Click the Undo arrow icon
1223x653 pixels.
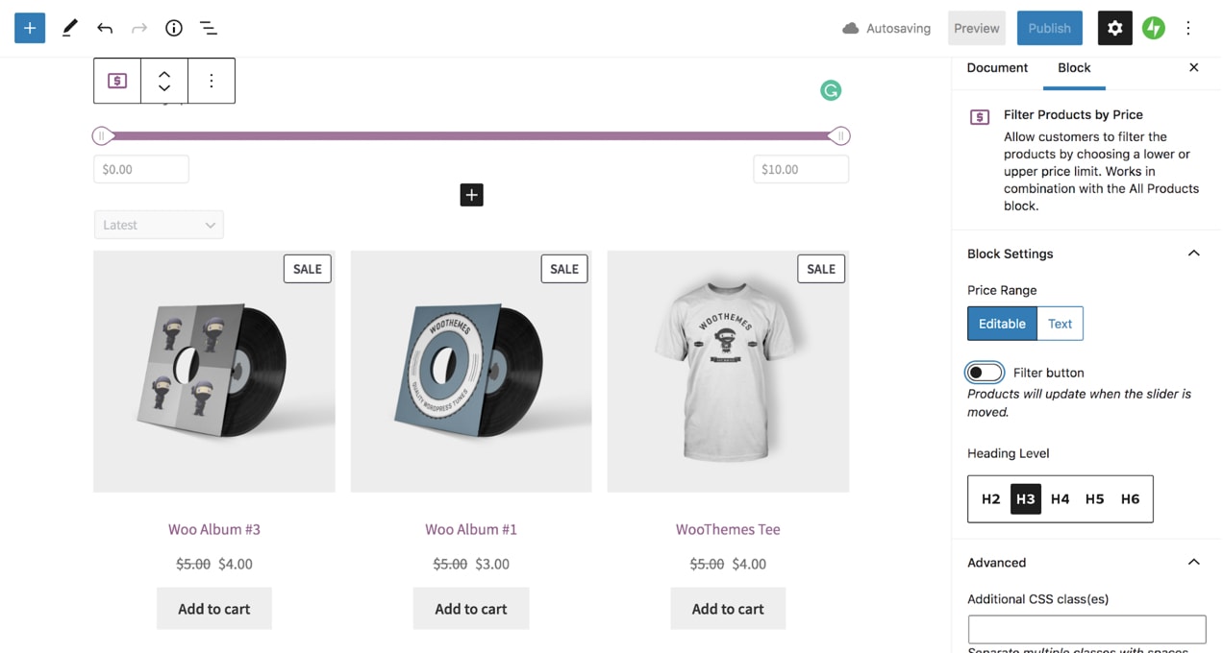(104, 28)
